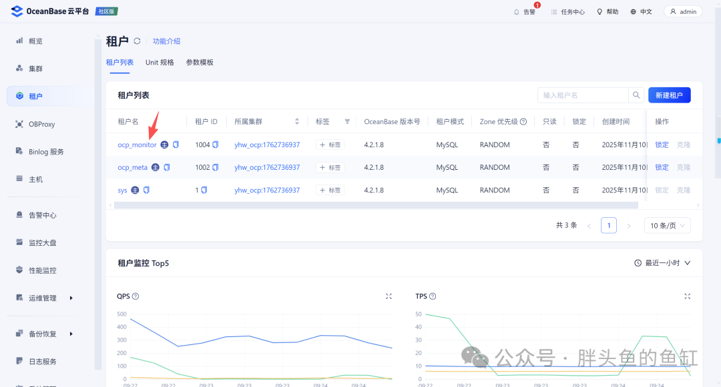The width and height of the screenshot is (721, 387).
Task: Copy the ocp_monitor tenant name
Action: [176, 145]
